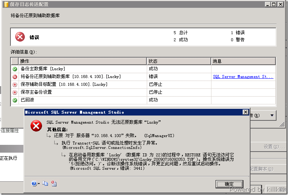Viewport: 288px width, 195px height.
Task: Click the 正在执行 label in background window
Action: tap(9, 158)
